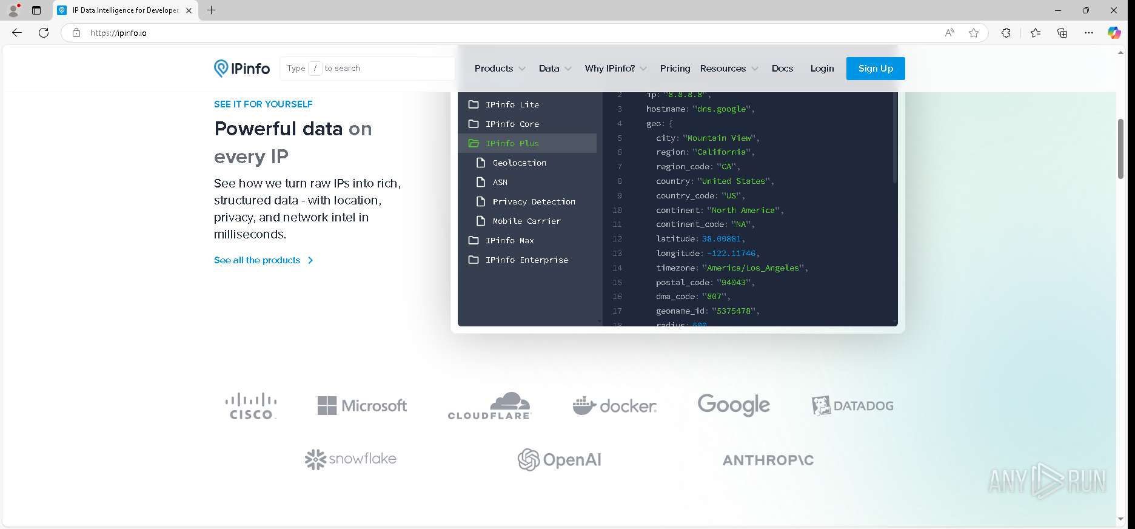1135x529 pixels.
Task: Click the IPinfo logo
Action: (x=242, y=69)
